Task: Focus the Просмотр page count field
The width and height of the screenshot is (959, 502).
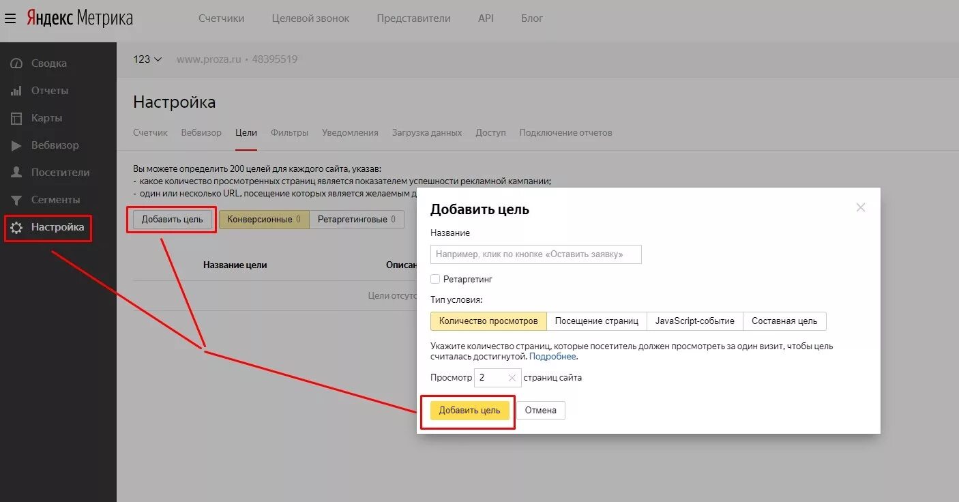Action: (x=497, y=377)
